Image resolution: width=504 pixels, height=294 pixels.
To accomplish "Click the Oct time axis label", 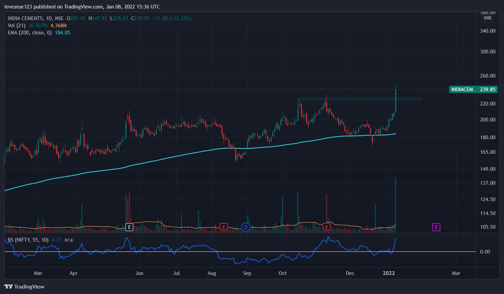I will (x=282, y=273).
